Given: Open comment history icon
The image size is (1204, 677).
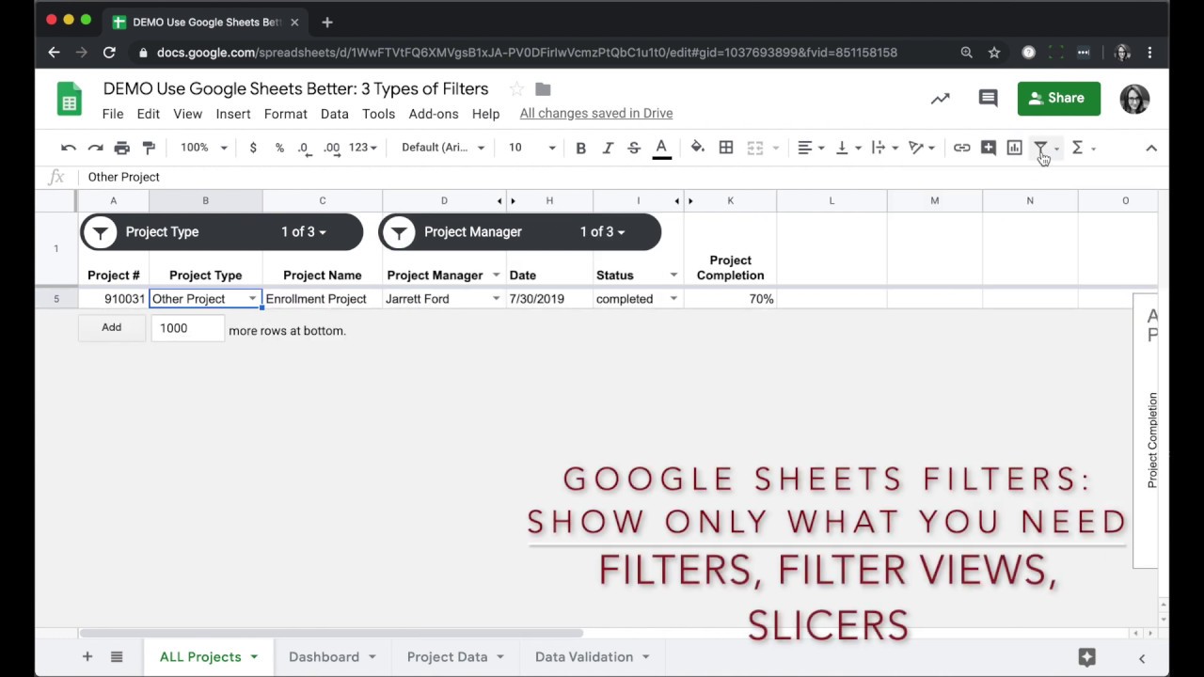Looking at the screenshot, I should click(988, 98).
